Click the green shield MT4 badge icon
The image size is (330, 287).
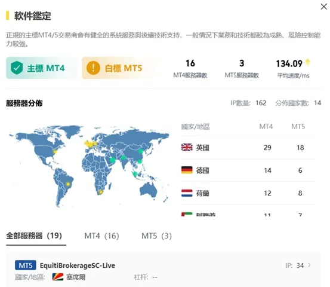pyautogui.click(x=17, y=68)
